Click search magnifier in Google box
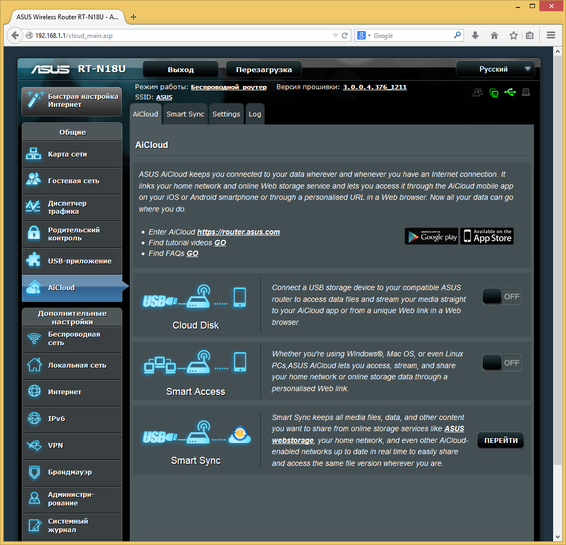566x545 pixels. 457,35
